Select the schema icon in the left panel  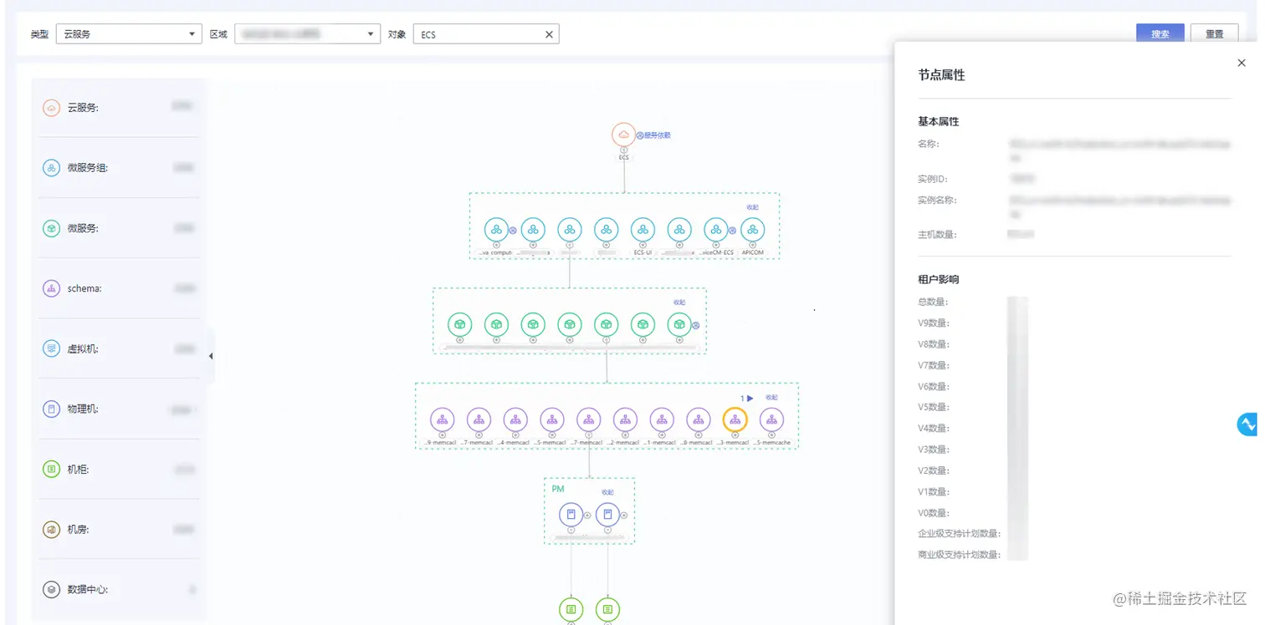click(51, 288)
